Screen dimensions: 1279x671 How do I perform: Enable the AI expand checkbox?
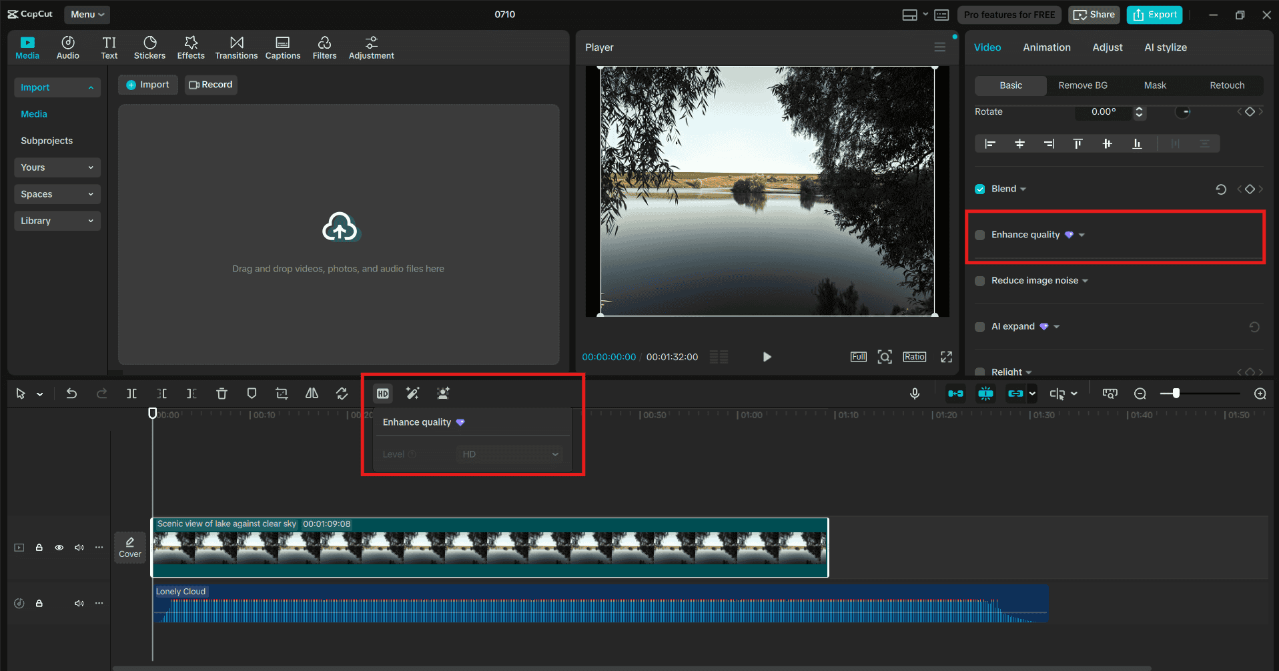979,327
